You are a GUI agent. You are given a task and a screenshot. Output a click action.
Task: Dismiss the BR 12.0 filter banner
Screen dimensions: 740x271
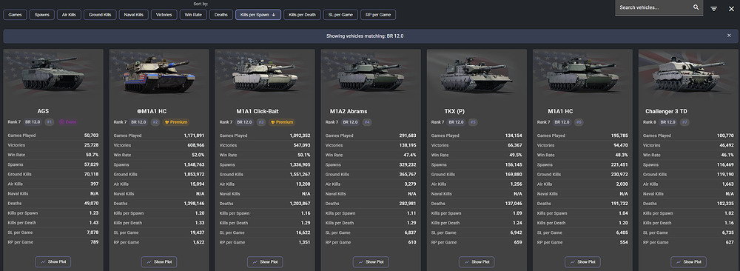(729, 36)
